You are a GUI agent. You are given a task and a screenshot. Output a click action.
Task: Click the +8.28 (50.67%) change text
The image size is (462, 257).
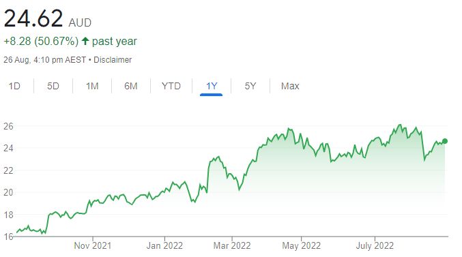coord(41,41)
